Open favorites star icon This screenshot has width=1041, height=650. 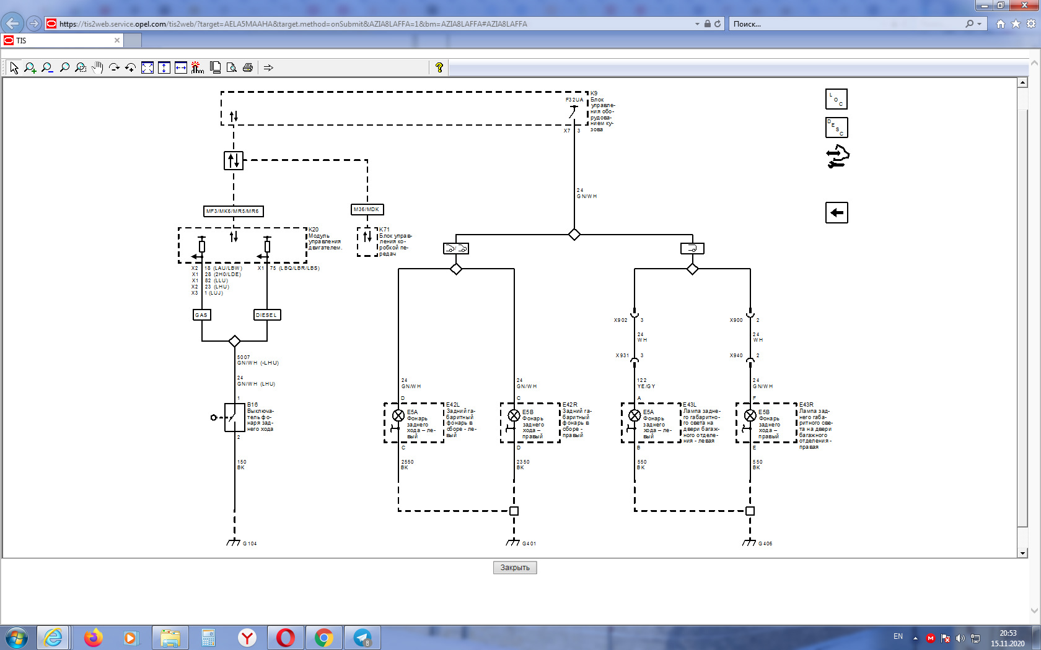point(1016,24)
